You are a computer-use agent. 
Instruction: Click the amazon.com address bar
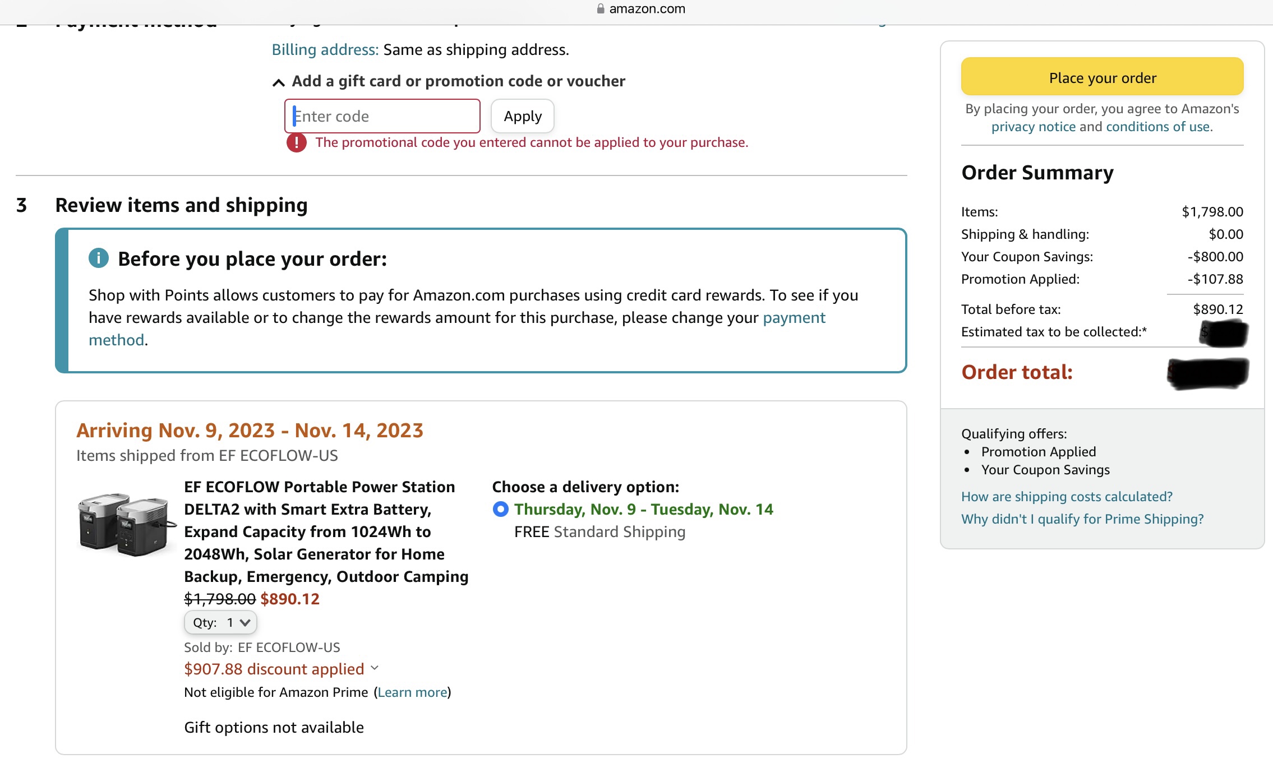(x=641, y=8)
